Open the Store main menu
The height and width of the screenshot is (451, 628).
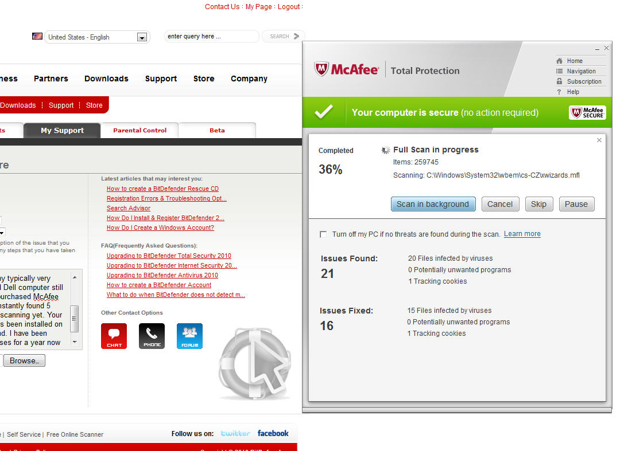(x=204, y=79)
